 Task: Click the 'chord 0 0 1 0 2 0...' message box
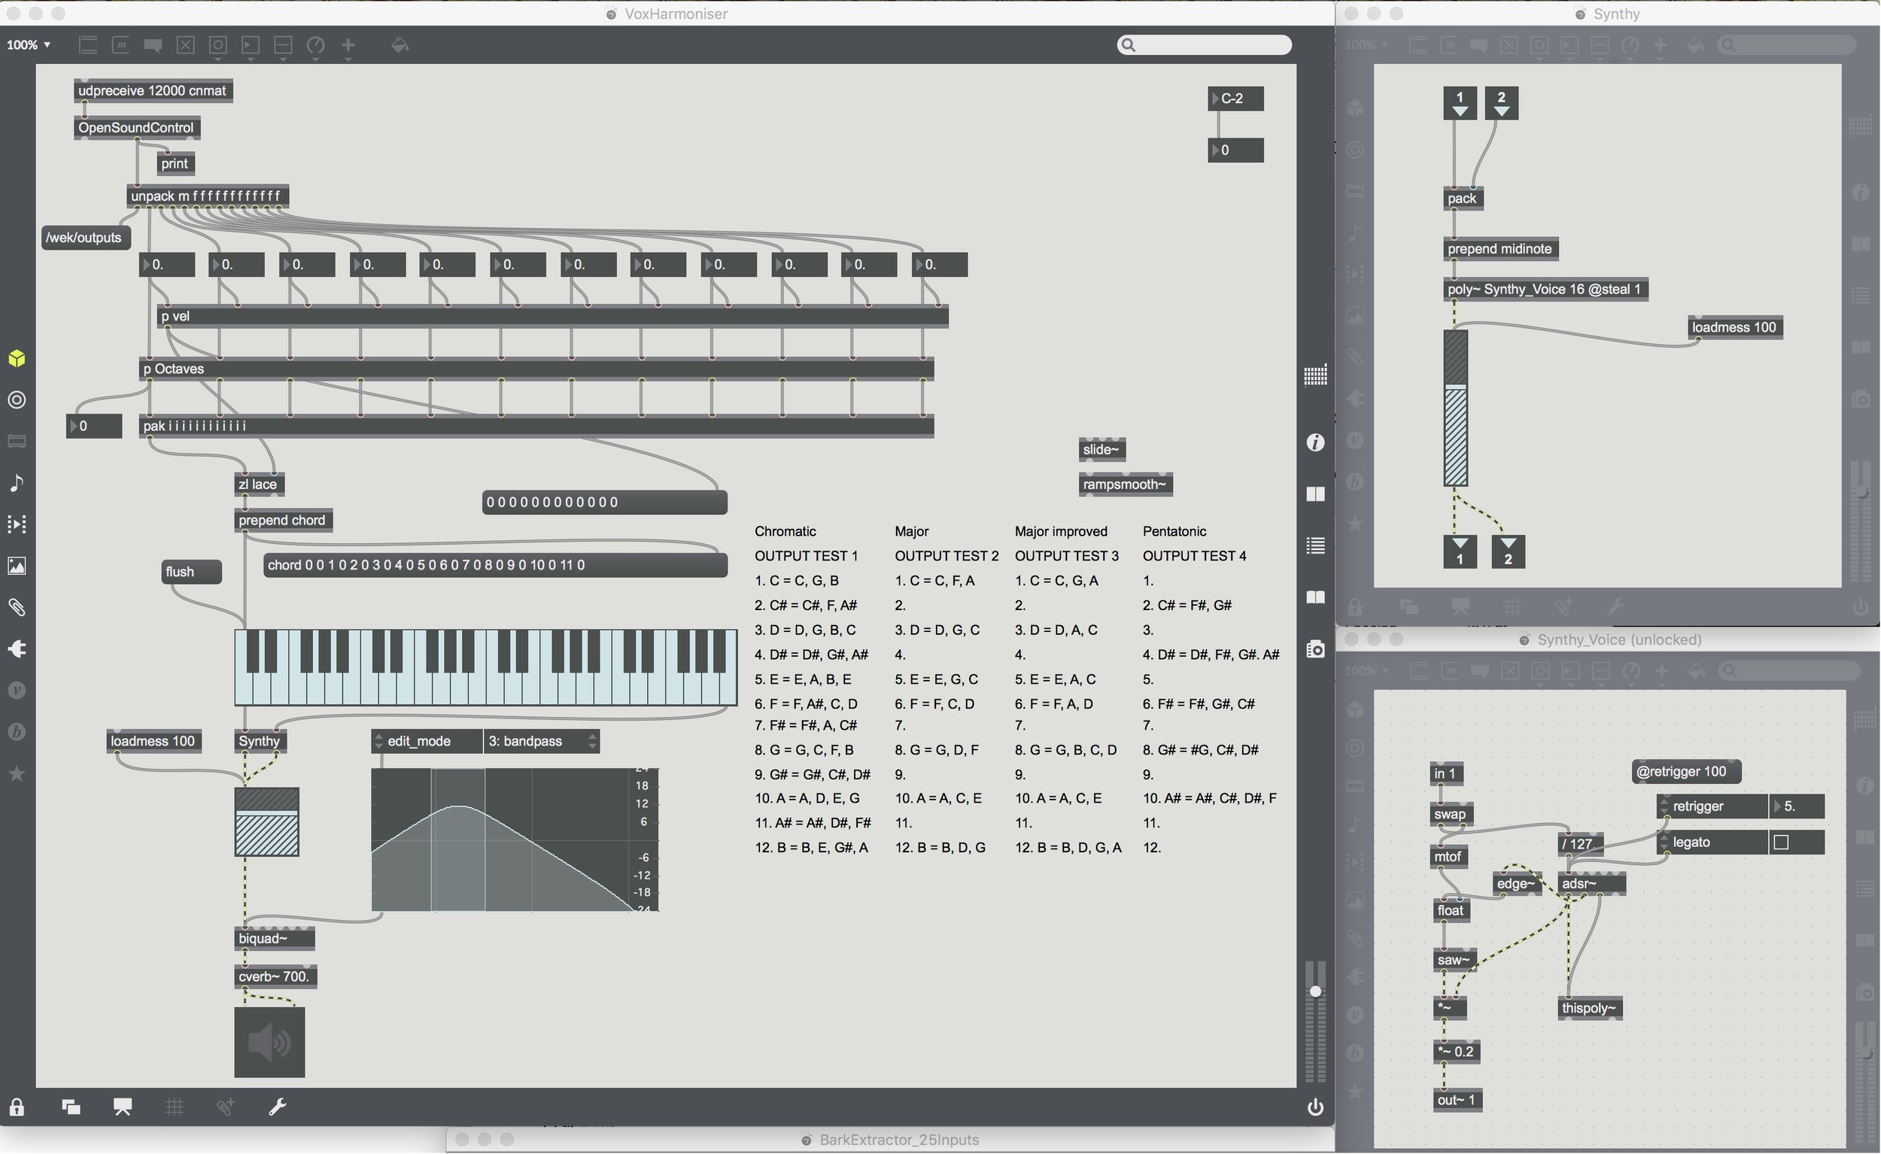click(x=495, y=565)
